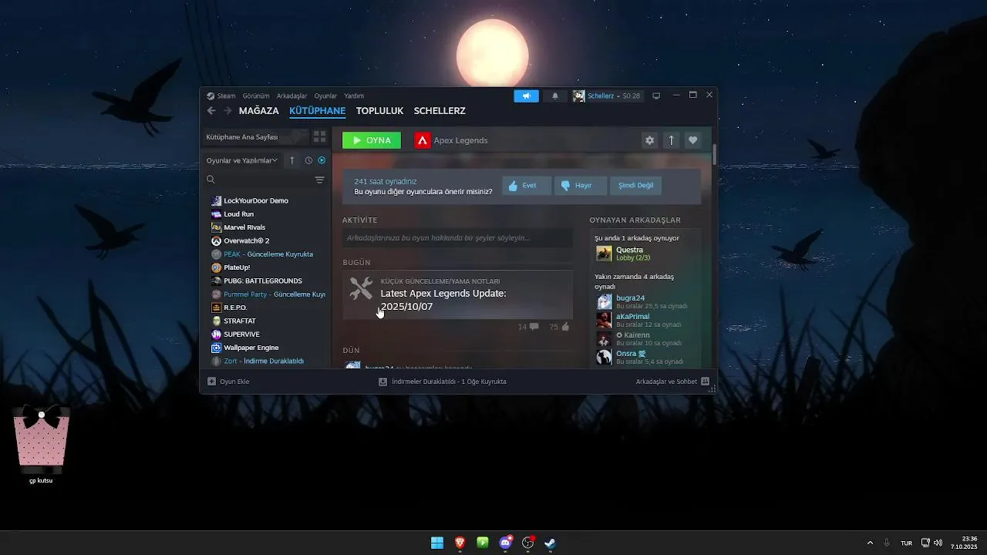
Task: Click the wallet balance $0.28
Action: click(632, 96)
